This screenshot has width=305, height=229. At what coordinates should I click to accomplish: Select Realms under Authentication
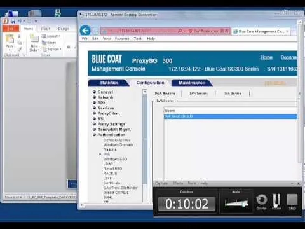110,149
